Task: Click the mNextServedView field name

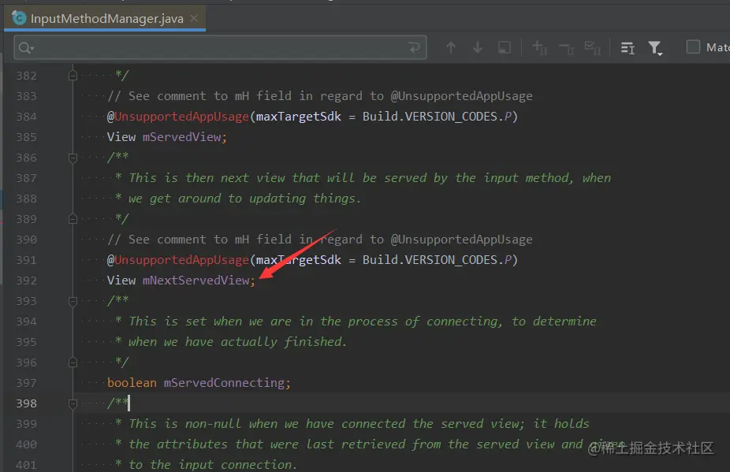Action: pyautogui.click(x=196, y=281)
